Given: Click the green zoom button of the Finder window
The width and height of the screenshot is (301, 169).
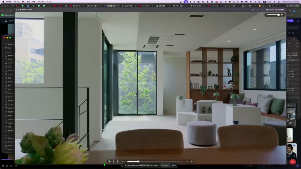Looking at the screenshot, I should click(10, 38).
